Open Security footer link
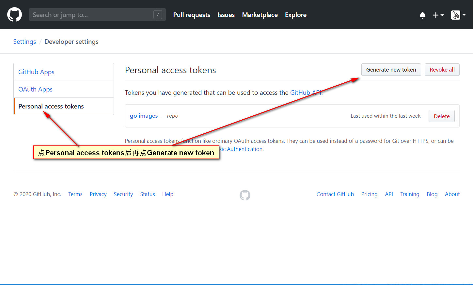 click(x=123, y=194)
